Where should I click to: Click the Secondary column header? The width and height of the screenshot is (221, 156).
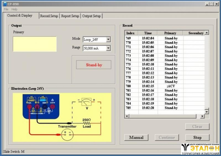[196, 33]
